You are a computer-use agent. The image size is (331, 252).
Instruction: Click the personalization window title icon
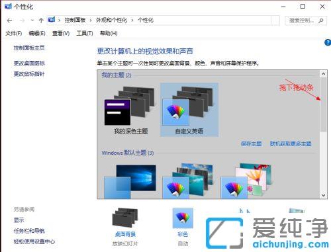(8, 6)
